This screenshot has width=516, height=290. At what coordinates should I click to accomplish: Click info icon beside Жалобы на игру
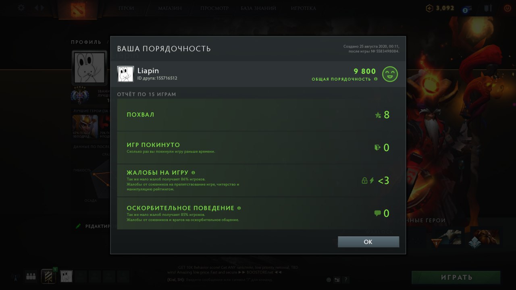[193, 172]
